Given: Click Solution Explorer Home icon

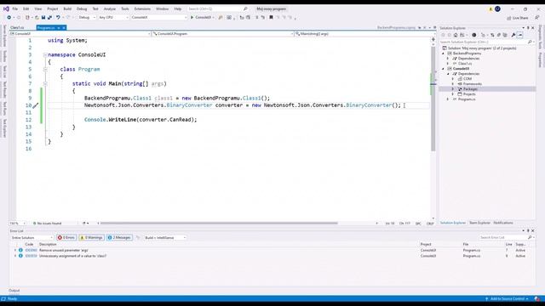Looking at the screenshot, I should (456, 35).
